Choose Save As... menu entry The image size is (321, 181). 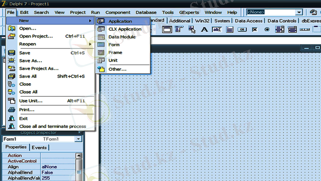[x=51, y=61]
